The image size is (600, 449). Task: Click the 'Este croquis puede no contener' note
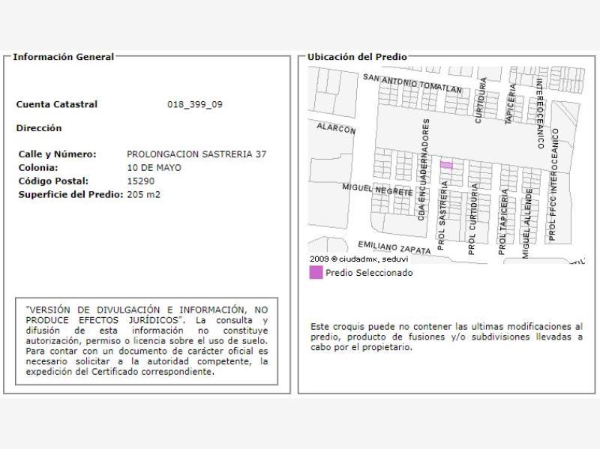pos(446,337)
